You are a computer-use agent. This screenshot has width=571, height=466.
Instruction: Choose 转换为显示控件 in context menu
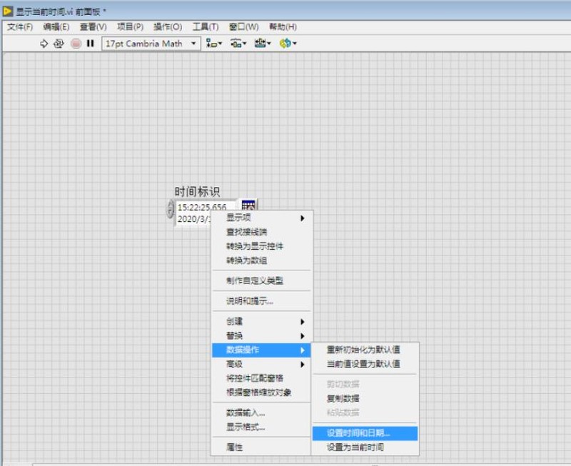pos(261,246)
